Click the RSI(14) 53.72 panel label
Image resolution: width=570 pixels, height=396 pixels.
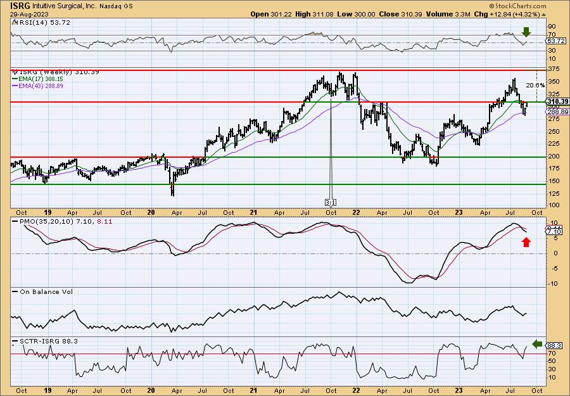click(41, 23)
